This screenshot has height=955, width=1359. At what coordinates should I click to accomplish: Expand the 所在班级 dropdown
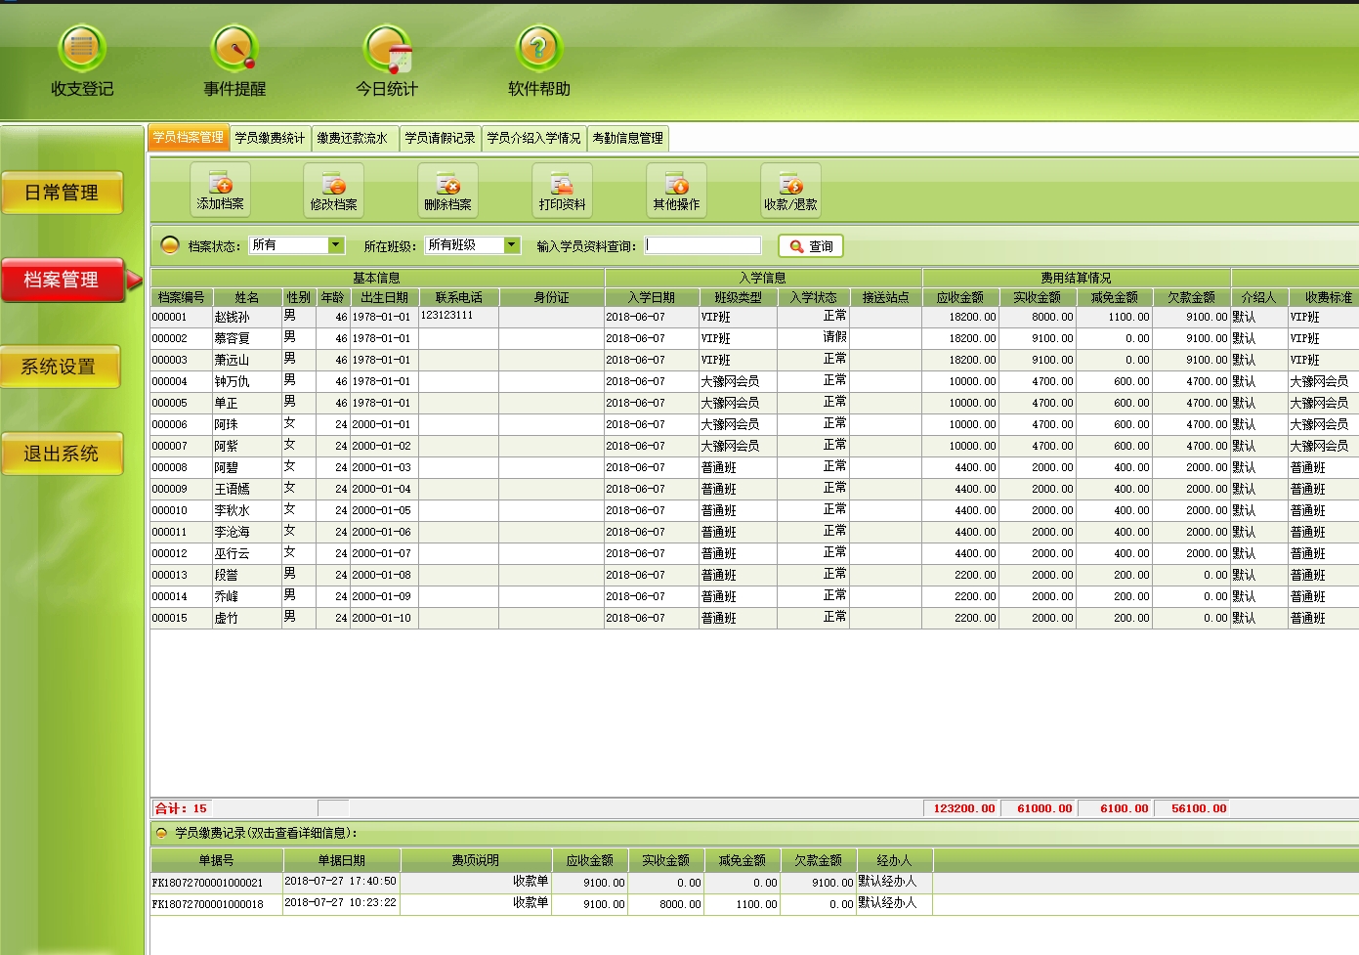(511, 245)
